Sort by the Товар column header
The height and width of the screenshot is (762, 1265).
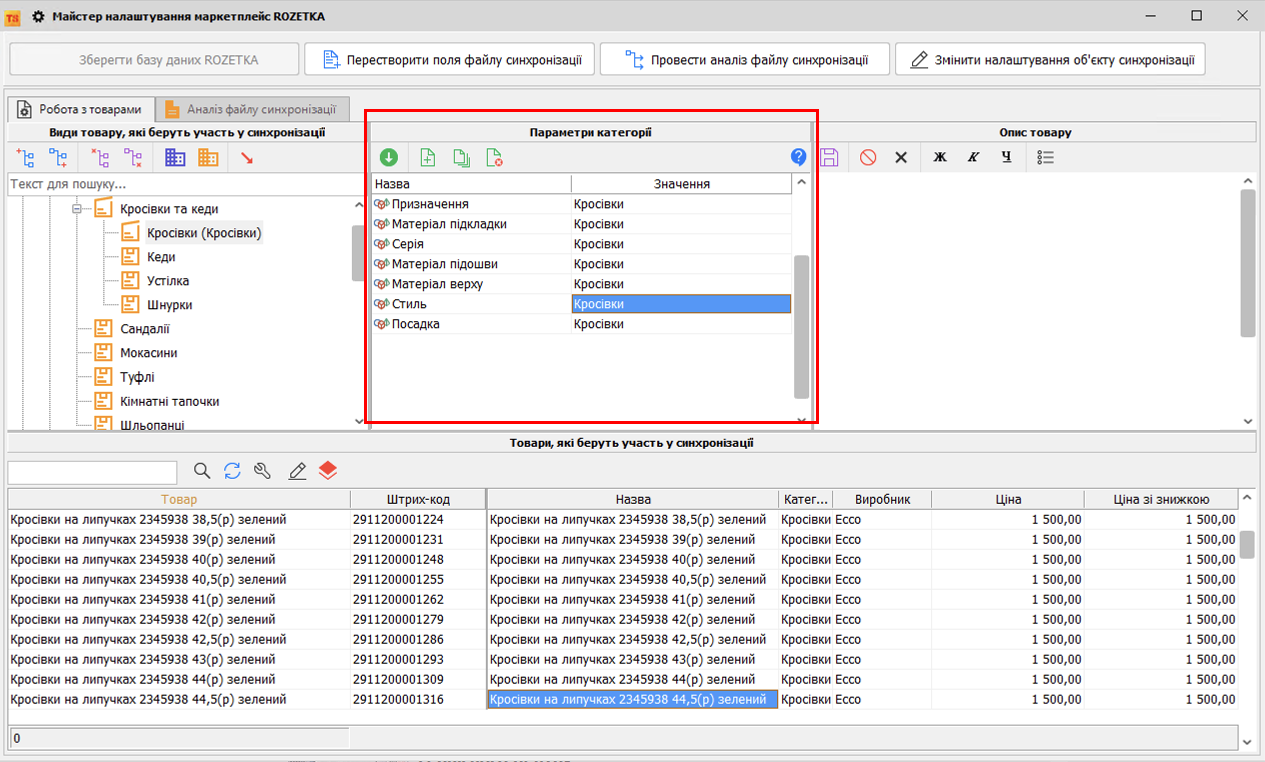click(x=179, y=499)
